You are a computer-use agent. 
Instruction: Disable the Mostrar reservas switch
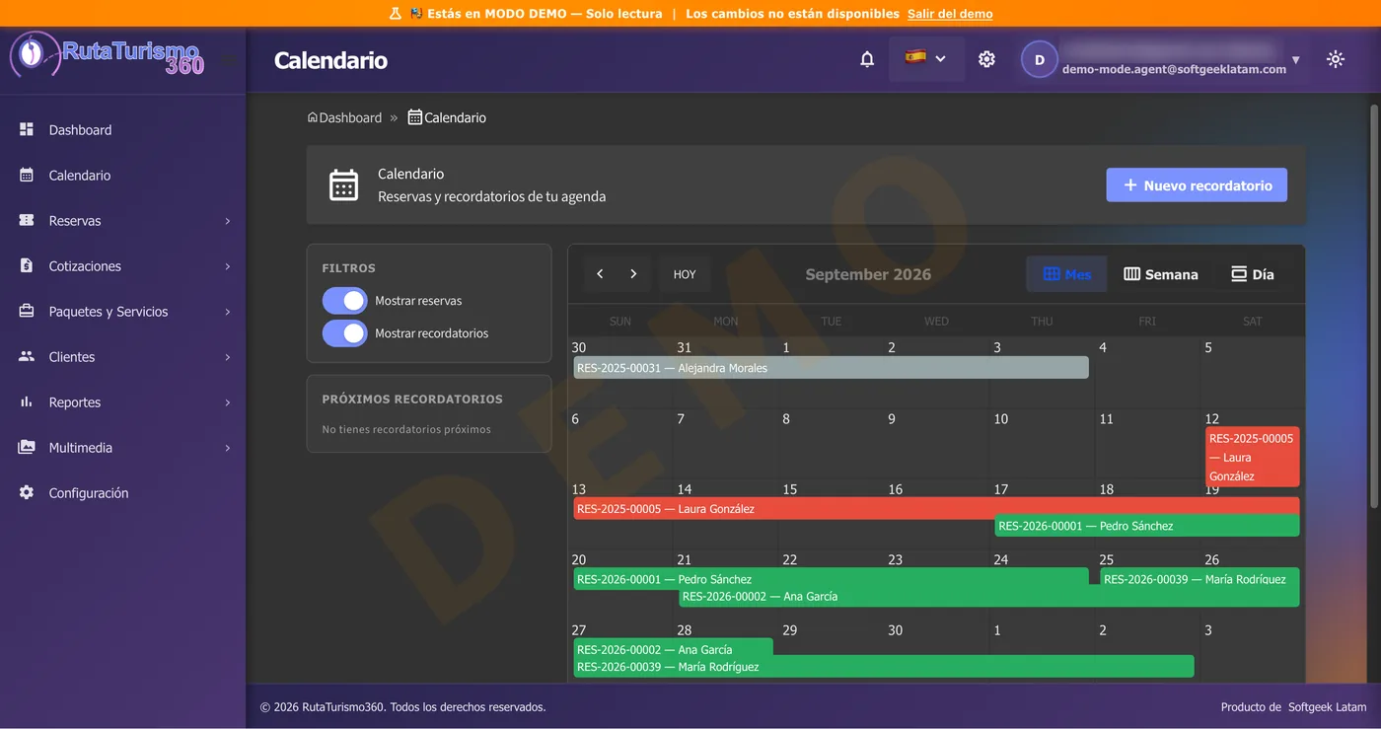coord(344,301)
